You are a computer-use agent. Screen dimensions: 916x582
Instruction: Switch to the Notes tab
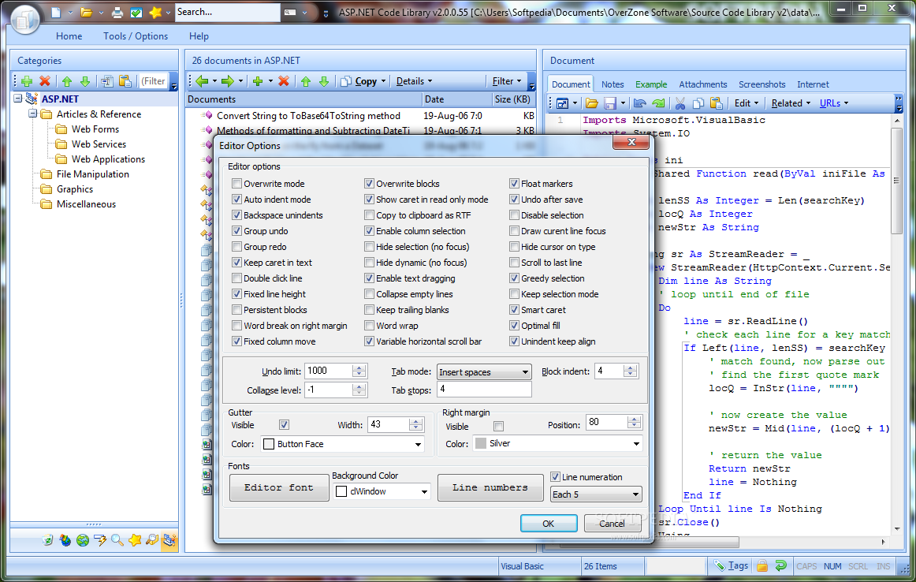click(x=613, y=84)
